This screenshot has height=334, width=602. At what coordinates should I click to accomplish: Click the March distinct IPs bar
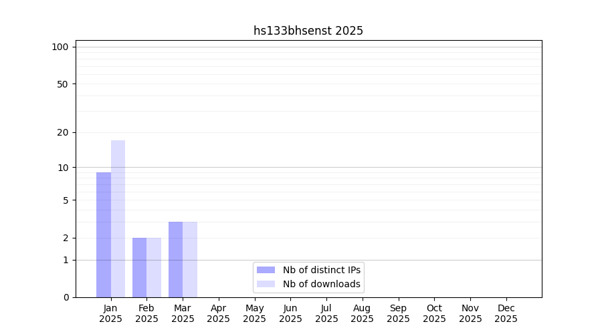(175, 259)
